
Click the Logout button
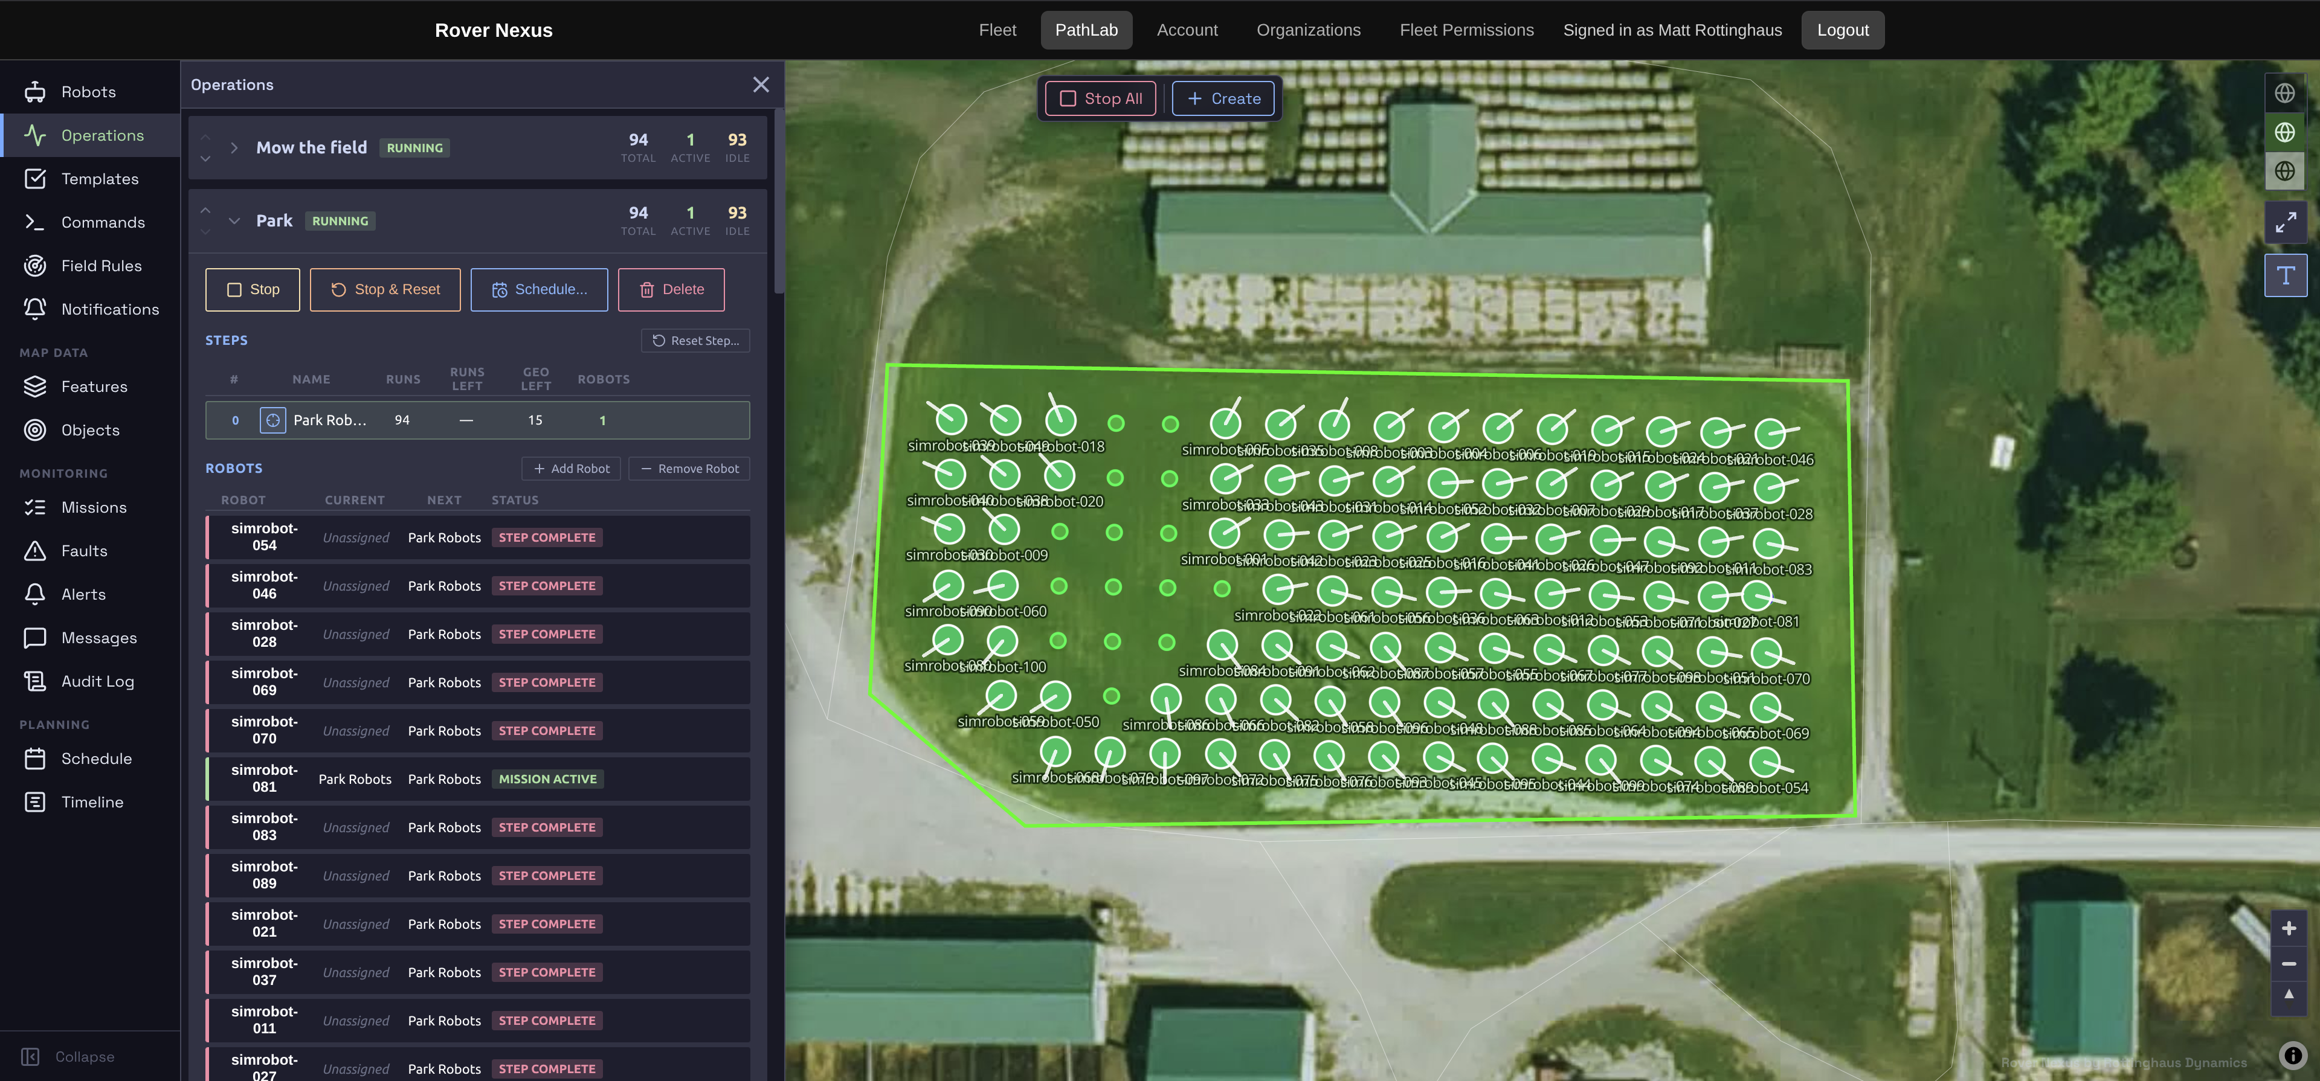tap(1843, 30)
